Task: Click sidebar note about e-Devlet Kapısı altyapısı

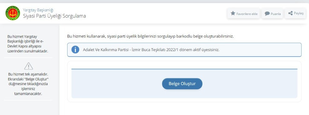Action: tap(28, 44)
